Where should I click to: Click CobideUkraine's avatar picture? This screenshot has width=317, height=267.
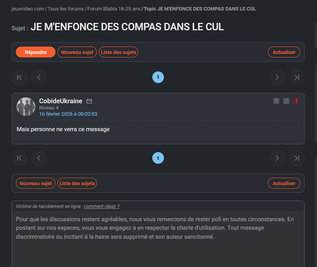click(x=26, y=107)
